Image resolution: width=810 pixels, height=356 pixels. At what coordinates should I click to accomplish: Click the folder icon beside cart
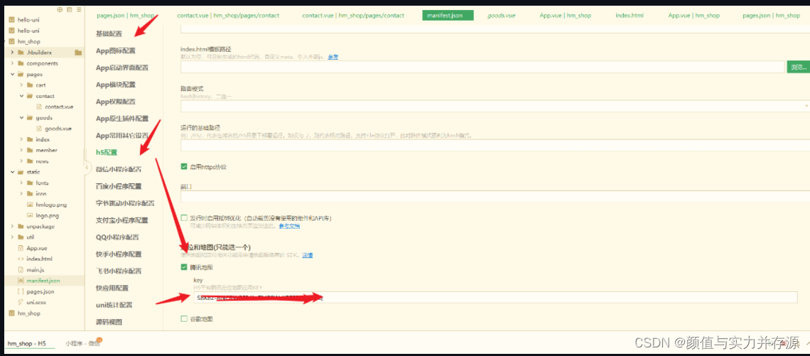click(29, 85)
